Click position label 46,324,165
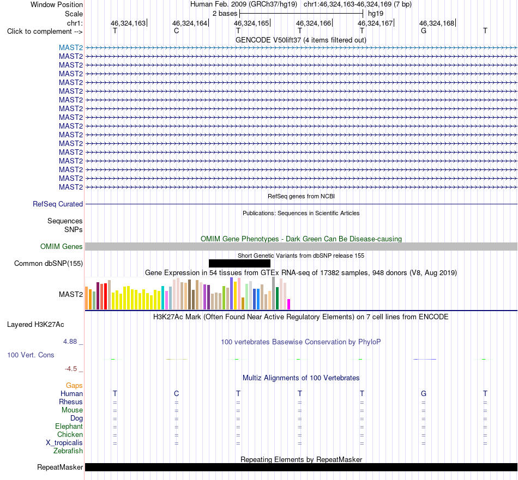 coord(251,23)
